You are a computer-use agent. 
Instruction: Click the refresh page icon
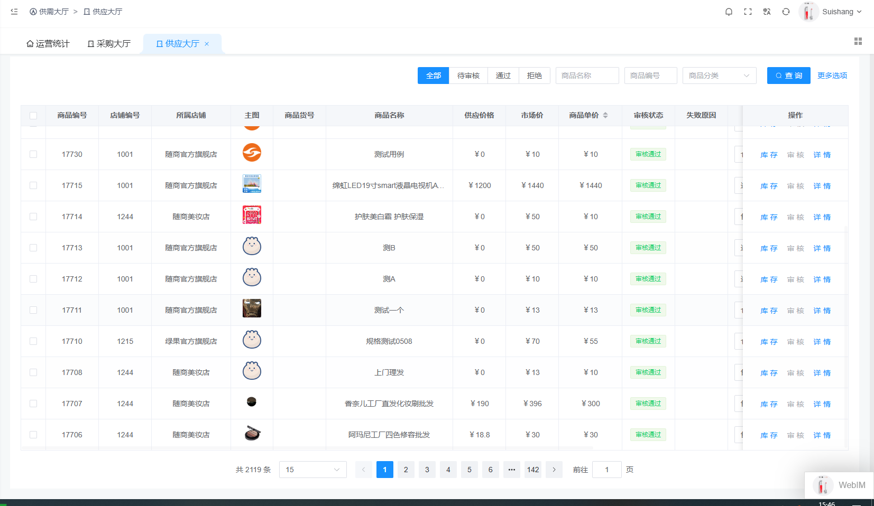[x=786, y=12]
